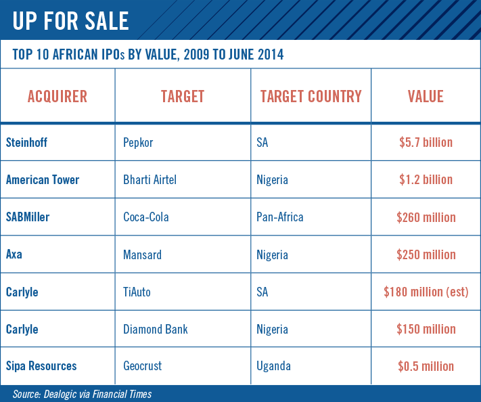Click the Dealogic via Financial Times source line
This screenshot has width=481, height=402.
pos(81,394)
